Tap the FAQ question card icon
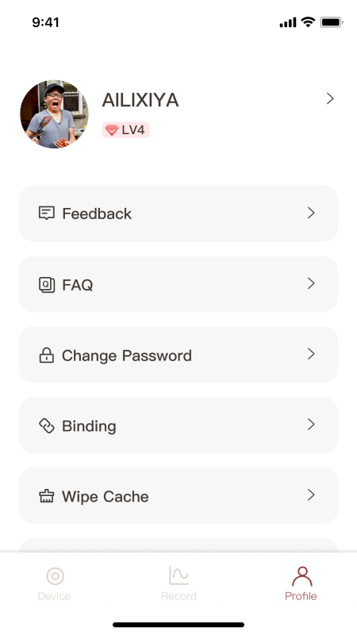 point(47,285)
